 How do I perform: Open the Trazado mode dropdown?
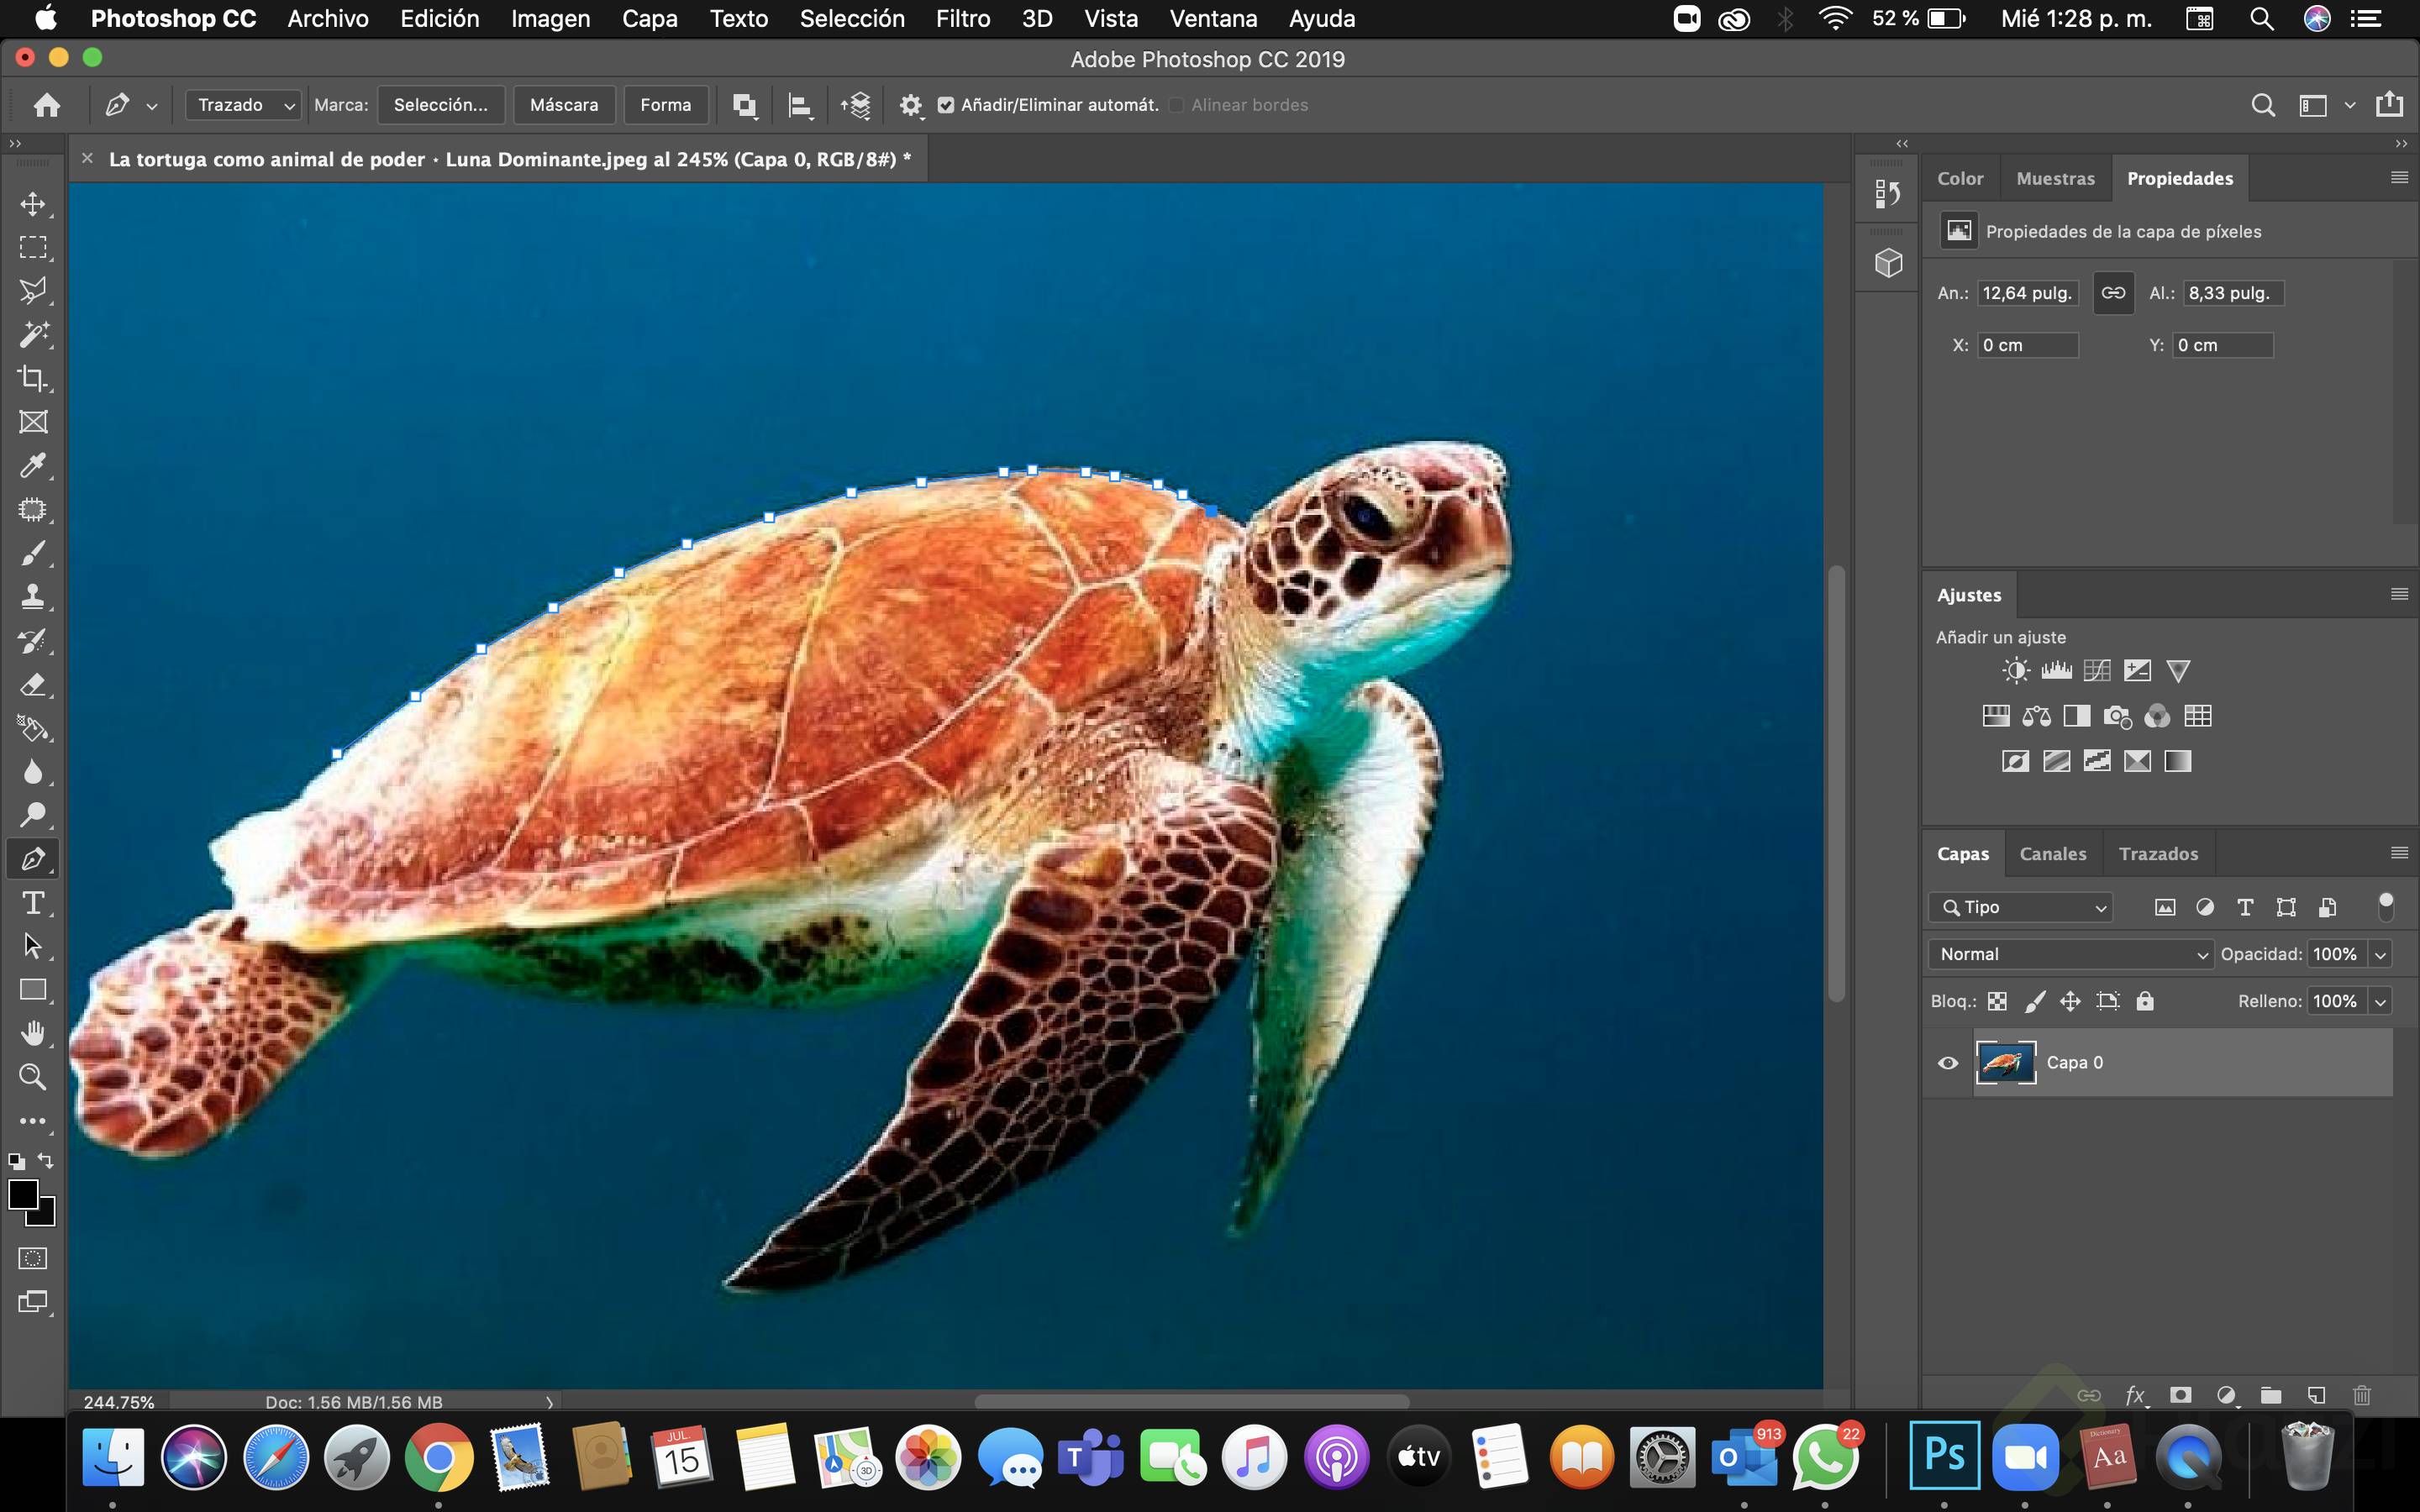click(243, 105)
